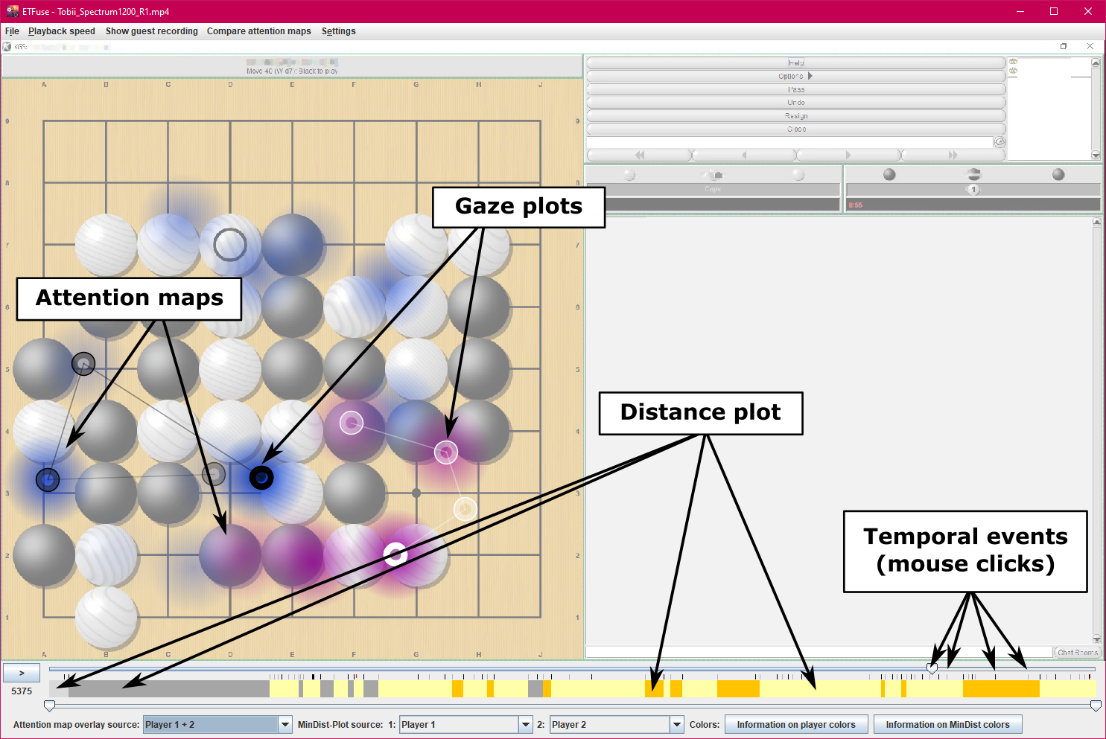The height and width of the screenshot is (739, 1106).
Task: Open the Attention map overlay source dropdown
Action: coord(285,725)
